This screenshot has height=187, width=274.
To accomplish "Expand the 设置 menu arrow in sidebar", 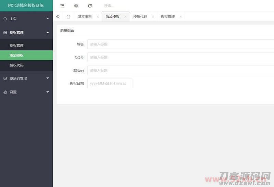I will tap(48, 92).
